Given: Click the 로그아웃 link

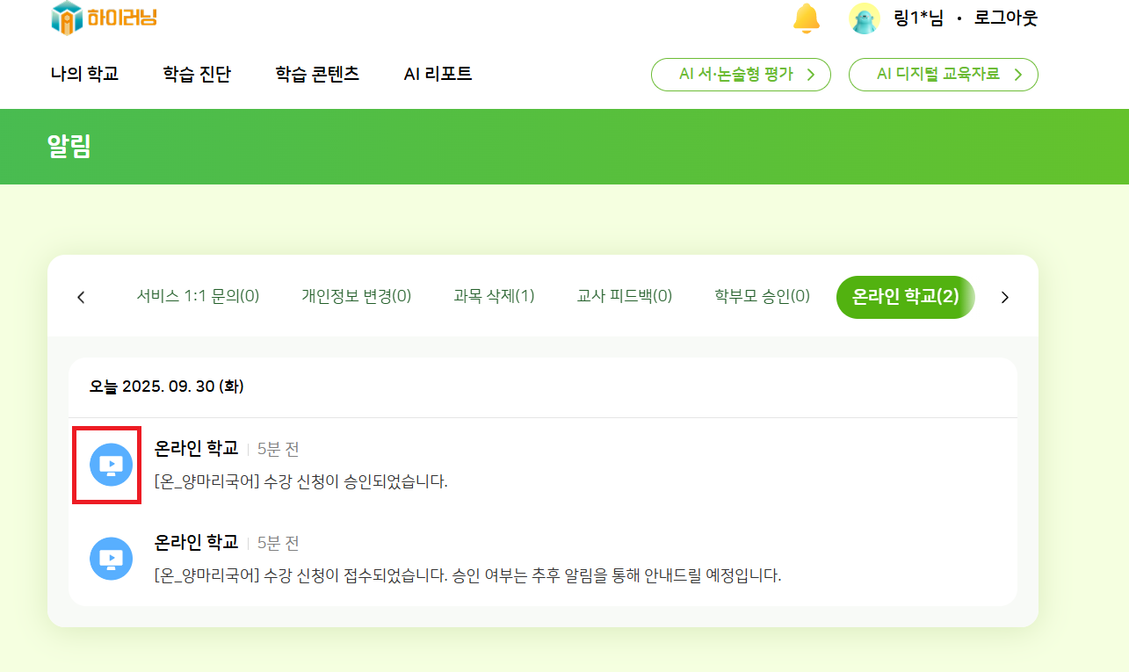Looking at the screenshot, I should pyautogui.click(x=1005, y=18).
